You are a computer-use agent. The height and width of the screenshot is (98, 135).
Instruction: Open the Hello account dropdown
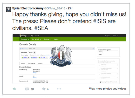pyautogui.click(x=116, y=36)
